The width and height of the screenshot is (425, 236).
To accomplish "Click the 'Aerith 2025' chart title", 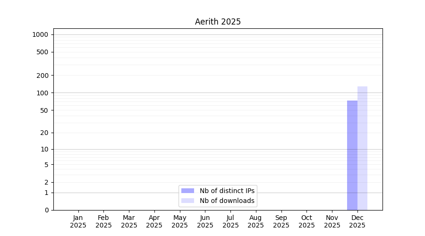I will (218, 22).
